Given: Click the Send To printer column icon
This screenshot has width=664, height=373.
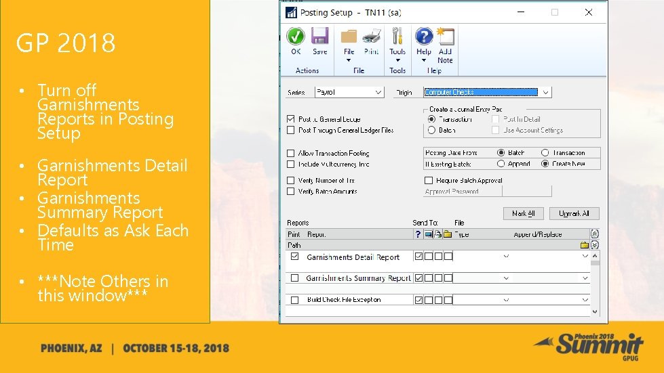Looking at the screenshot, I should click(x=438, y=234).
